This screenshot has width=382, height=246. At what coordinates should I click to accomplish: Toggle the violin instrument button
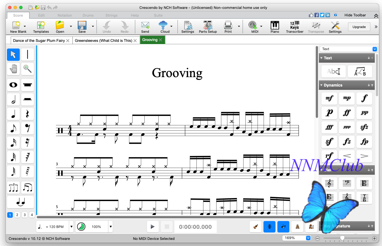click(x=255, y=227)
